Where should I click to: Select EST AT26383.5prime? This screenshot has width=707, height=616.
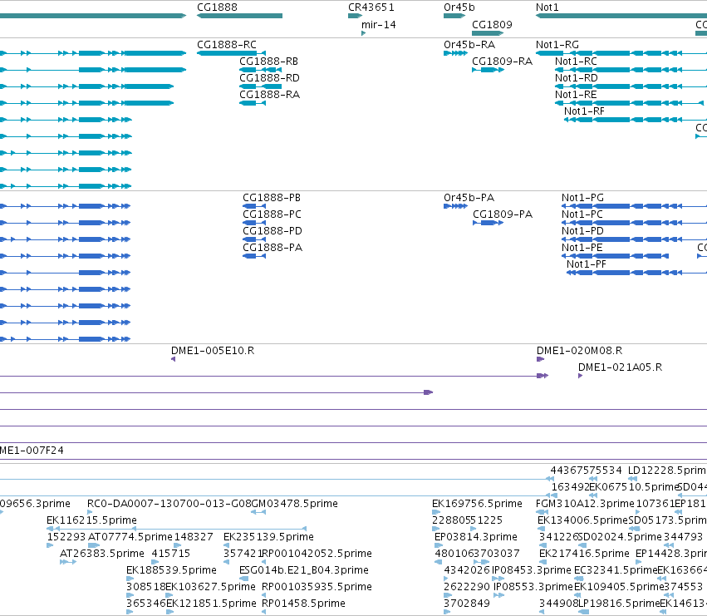click(x=102, y=554)
